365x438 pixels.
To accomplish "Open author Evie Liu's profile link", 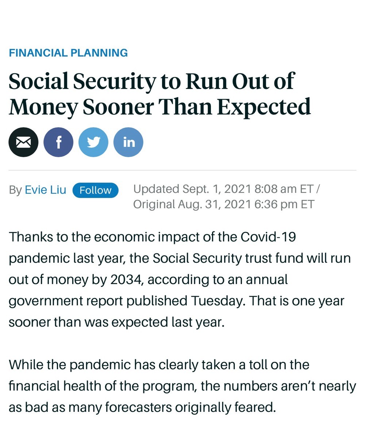I will pyautogui.click(x=46, y=190).
